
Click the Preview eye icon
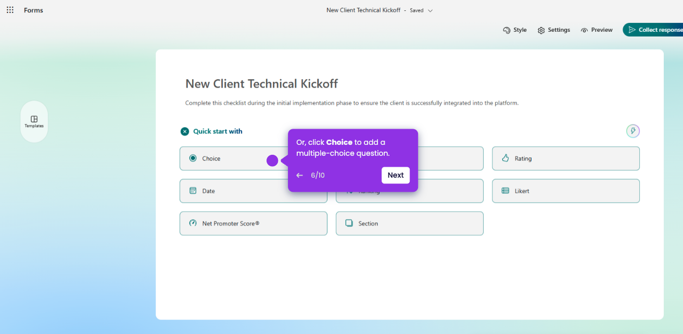[585, 30]
